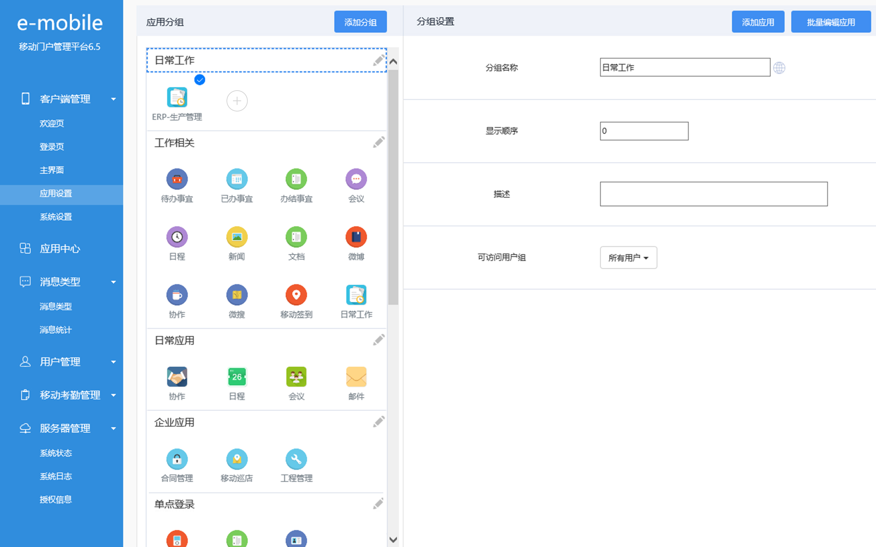Select the 微博 app icon
The width and height of the screenshot is (876, 547).
[x=356, y=237]
